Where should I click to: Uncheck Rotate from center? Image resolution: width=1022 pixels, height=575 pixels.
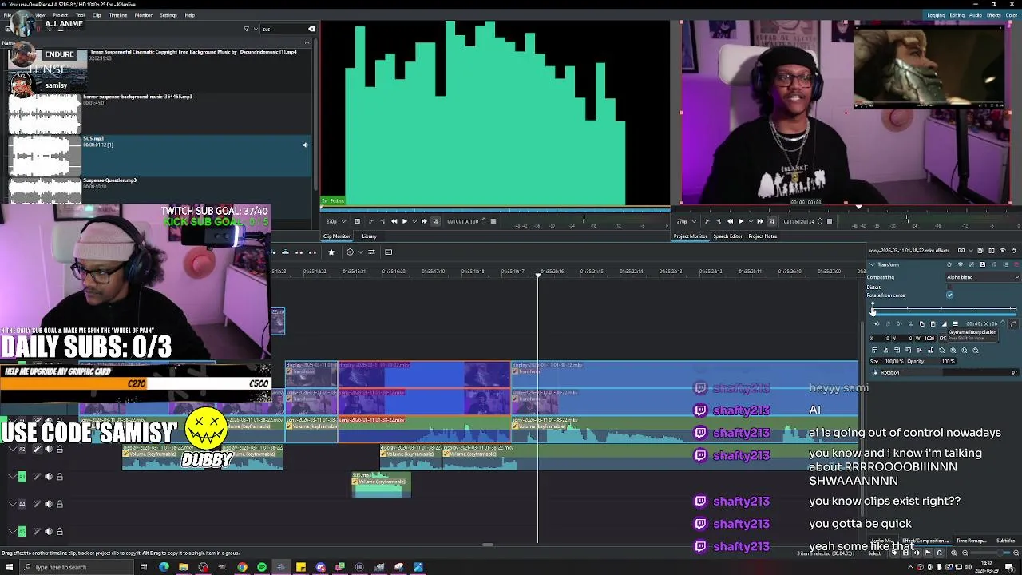[x=949, y=295]
